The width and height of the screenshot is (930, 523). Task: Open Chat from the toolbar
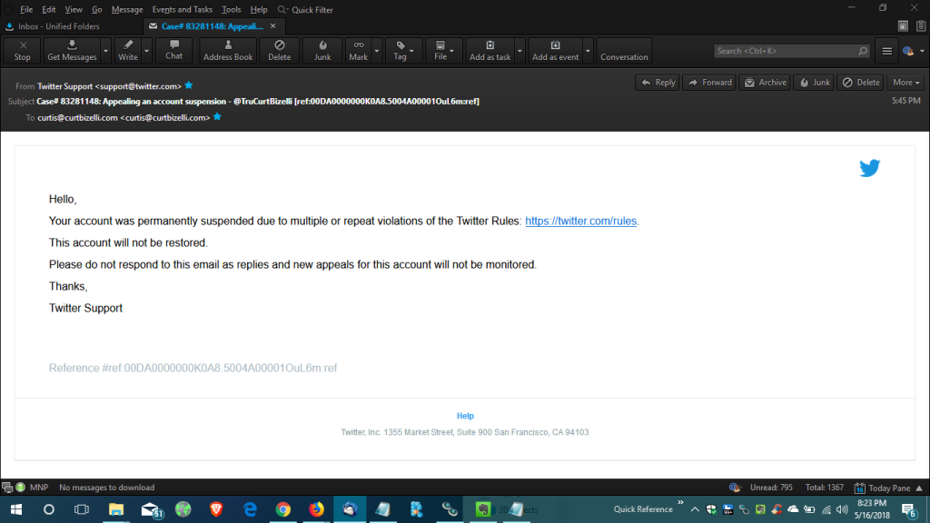173,51
